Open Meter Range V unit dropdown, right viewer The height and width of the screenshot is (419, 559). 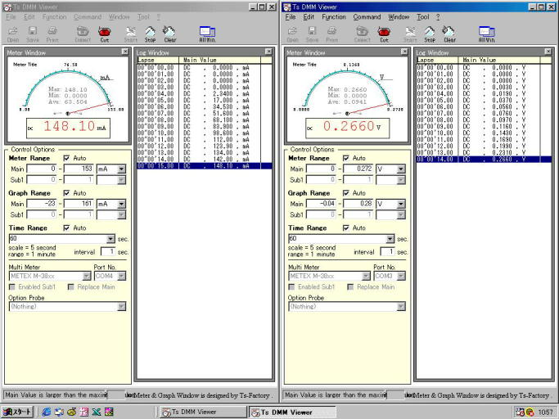click(x=401, y=169)
